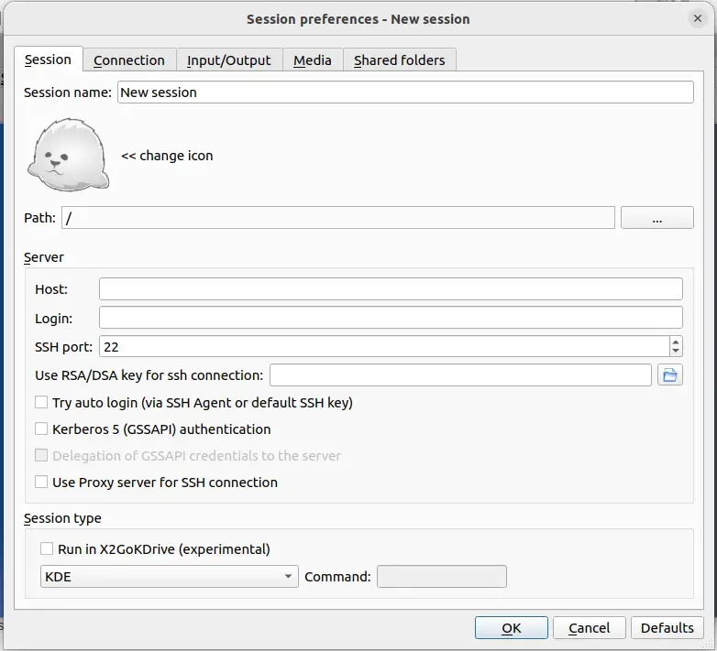Enable Run in X2GoKDrive (experimental)
This screenshot has width=717, height=651.
tap(47, 548)
